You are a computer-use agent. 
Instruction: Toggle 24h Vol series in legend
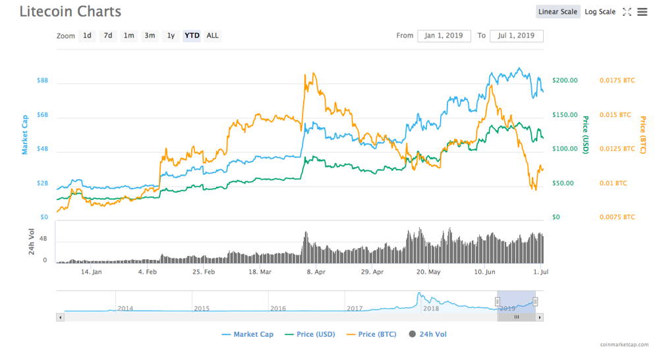coord(428,334)
